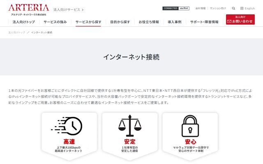Select サービスから探す menu item
Screen dimensions: 263x164
88,22
